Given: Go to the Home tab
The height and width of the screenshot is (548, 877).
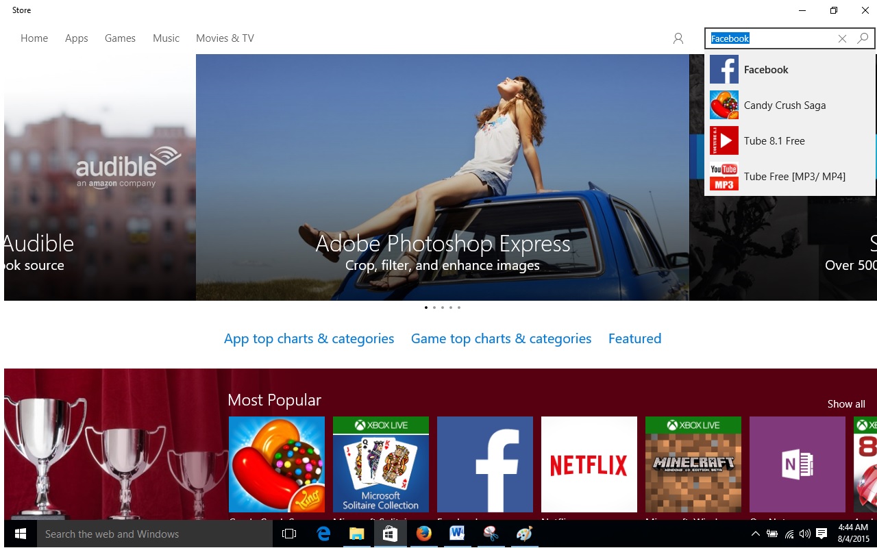Looking at the screenshot, I should 34,38.
